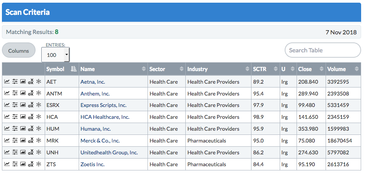Click the seasonality snowflake icon for ZTS

coord(39,165)
